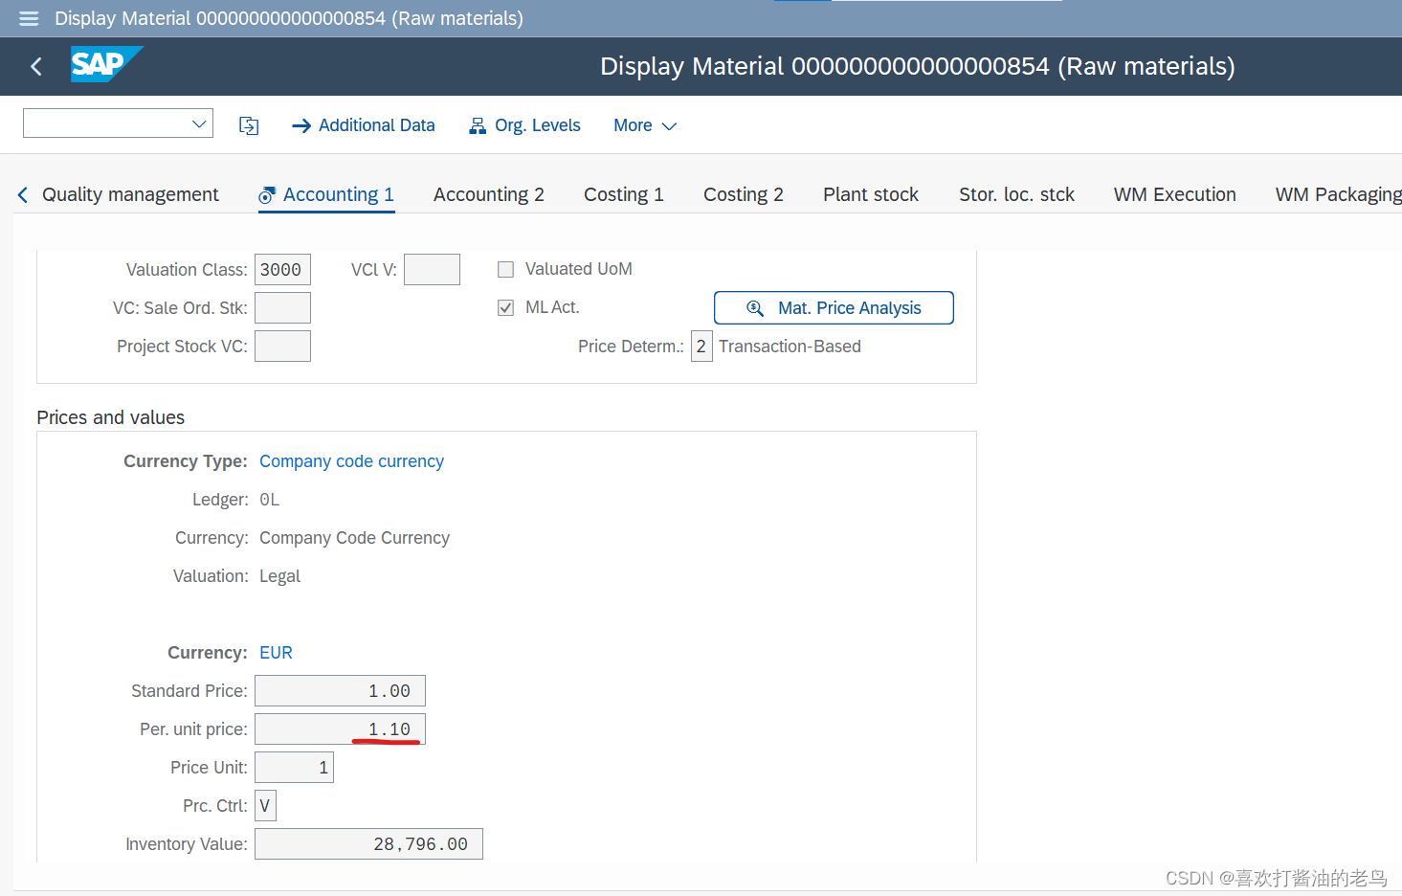Screen dimensions: 1402x896
Task: Open the empty screen selection combo box
Action: pyautogui.click(x=117, y=123)
